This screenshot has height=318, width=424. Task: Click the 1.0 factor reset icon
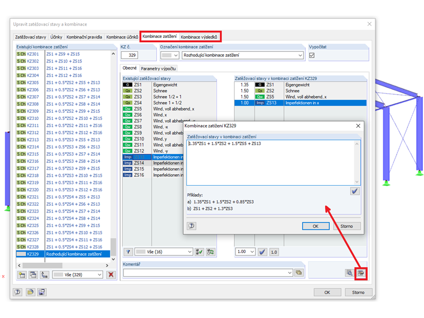click(274, 252)
